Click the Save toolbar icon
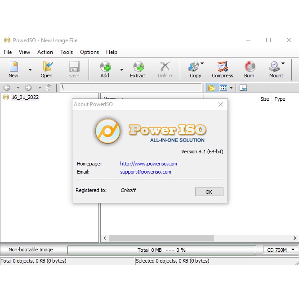 (74, 67)
